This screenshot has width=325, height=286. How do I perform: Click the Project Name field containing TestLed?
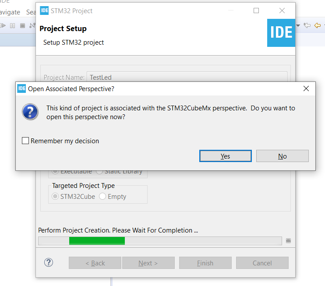click(x=187, y=77)
